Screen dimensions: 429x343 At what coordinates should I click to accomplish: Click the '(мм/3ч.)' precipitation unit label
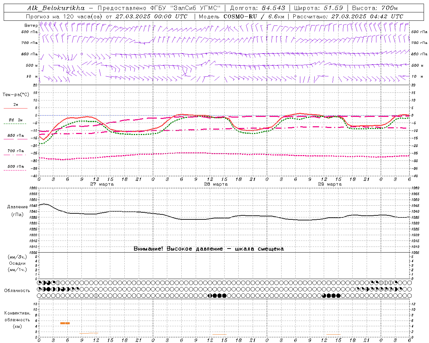click(x=17, y=257)
